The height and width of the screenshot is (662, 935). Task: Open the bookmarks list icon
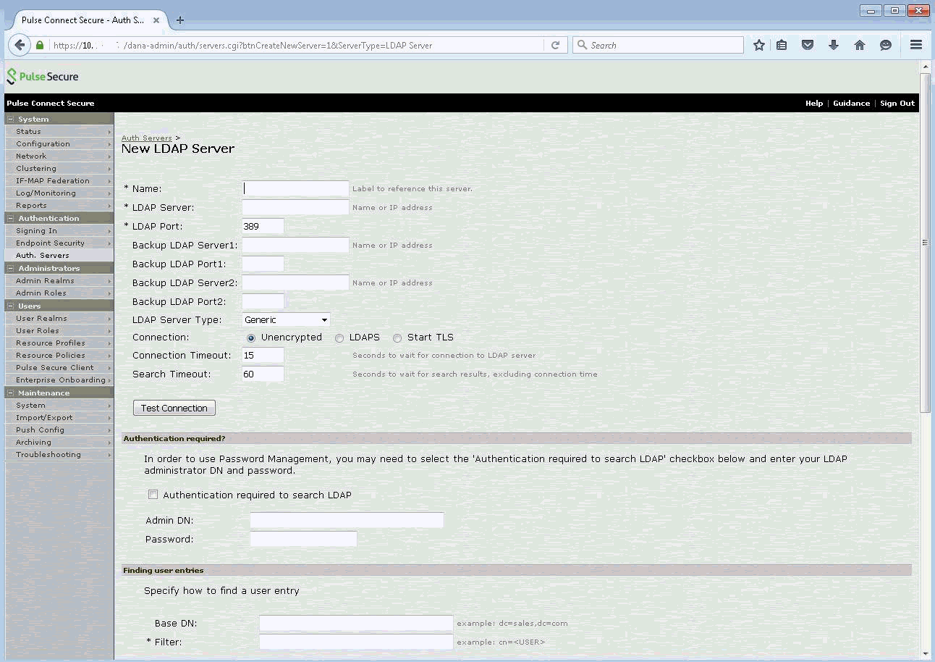click(782, 45)
